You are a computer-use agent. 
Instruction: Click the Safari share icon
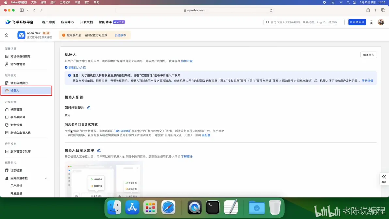(x=368, y=10)
